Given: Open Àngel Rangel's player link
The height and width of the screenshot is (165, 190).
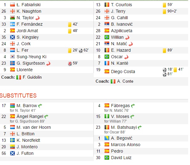Looking at the screenshot, I should (x=30, y=116).
